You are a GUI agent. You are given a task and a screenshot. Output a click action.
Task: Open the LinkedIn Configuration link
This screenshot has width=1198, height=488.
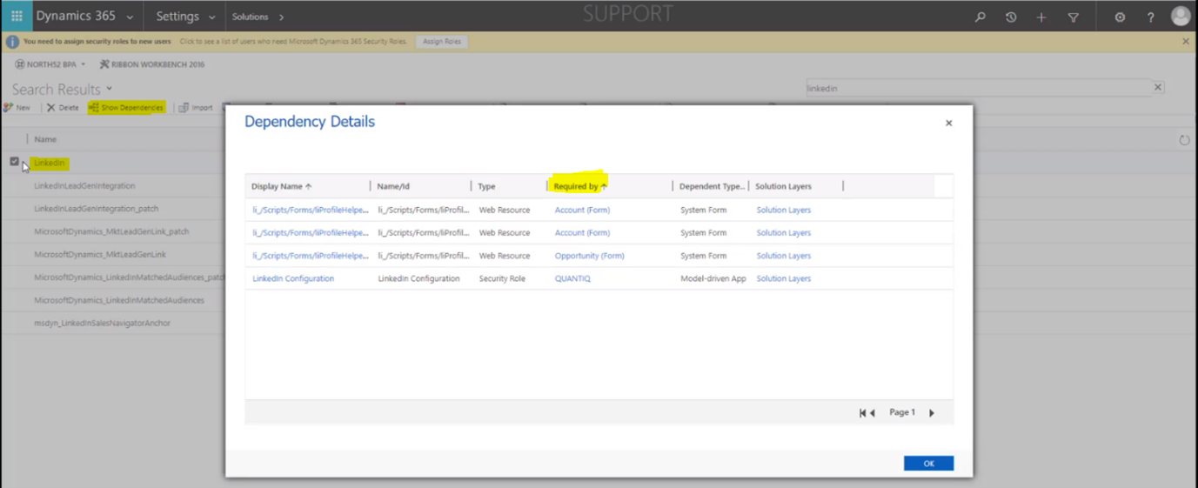pos(293,278)
